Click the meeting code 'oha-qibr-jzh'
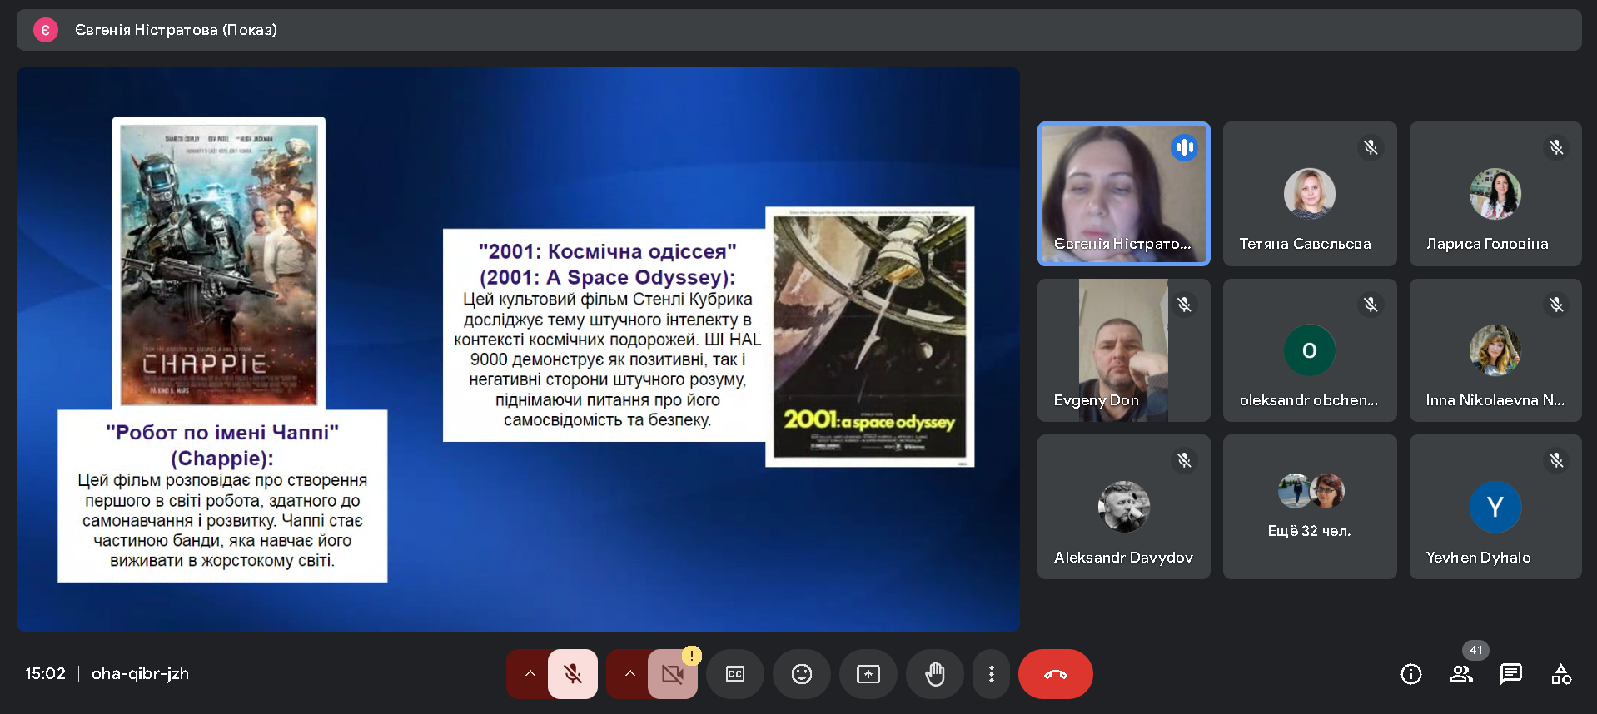 pyautogui.click(x=140, y=673)
